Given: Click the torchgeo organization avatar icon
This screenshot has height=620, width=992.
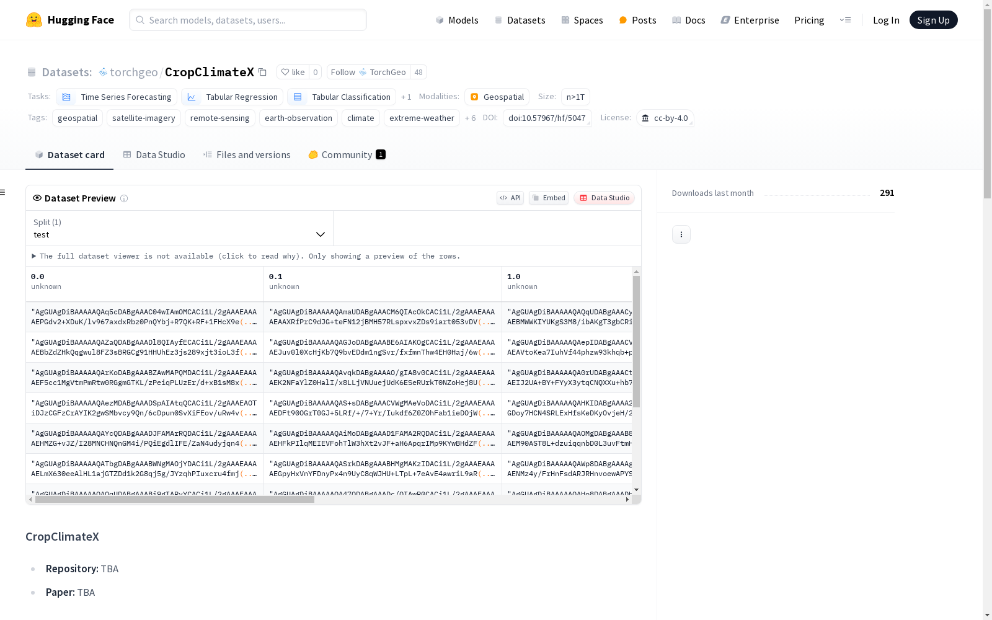Looking at the screenshot, I should pos(103,72).
